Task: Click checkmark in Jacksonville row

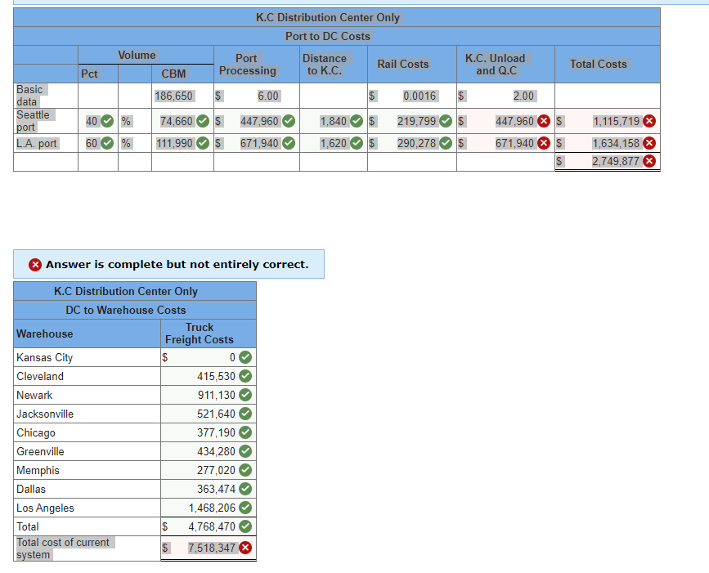Action: point(245,414)
